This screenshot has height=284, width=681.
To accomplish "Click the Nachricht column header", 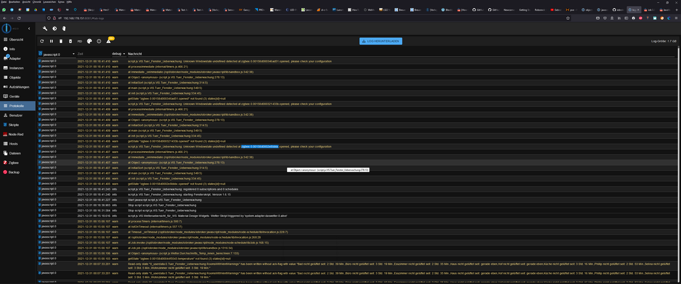I will pyautogui.click(x=134, y=54).
